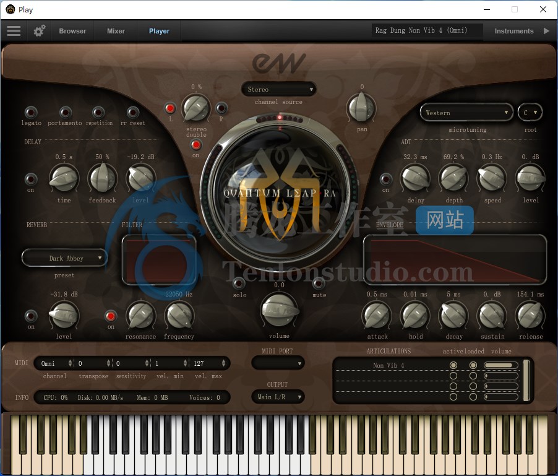Click the ADT level knob

tap(531, 178)
